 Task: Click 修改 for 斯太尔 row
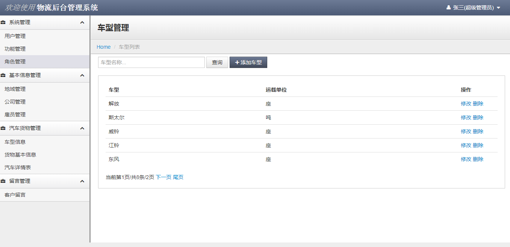466,117
